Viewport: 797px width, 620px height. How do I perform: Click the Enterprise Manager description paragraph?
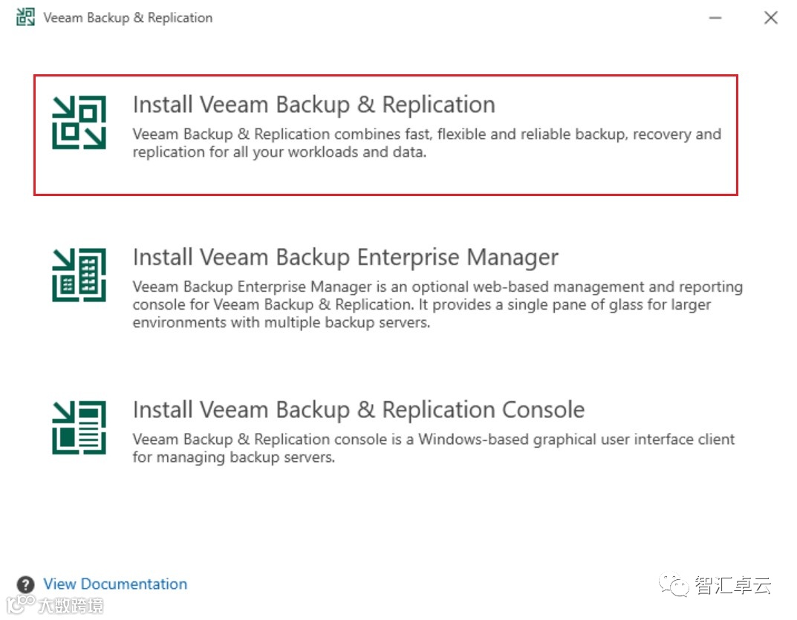click(x=437, y=304)
